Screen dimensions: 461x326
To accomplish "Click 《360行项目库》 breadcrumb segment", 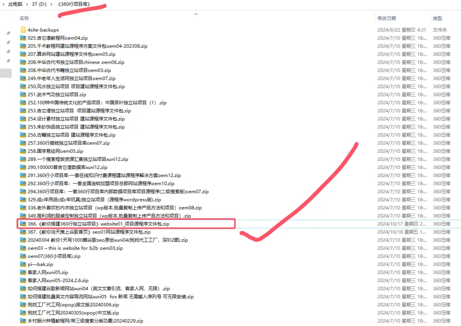I will [74, 4].
